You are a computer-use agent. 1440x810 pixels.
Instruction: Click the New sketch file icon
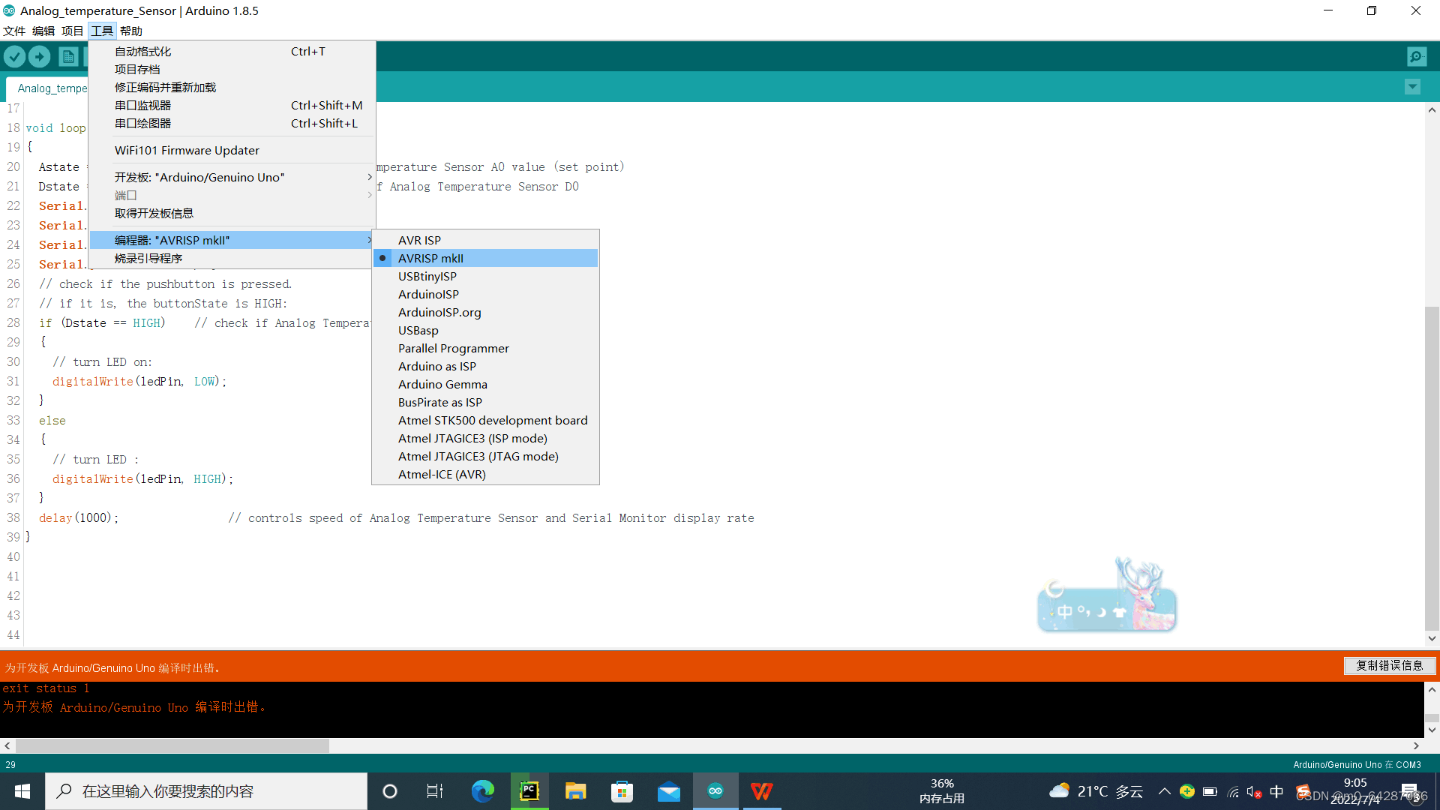[68, 56]
